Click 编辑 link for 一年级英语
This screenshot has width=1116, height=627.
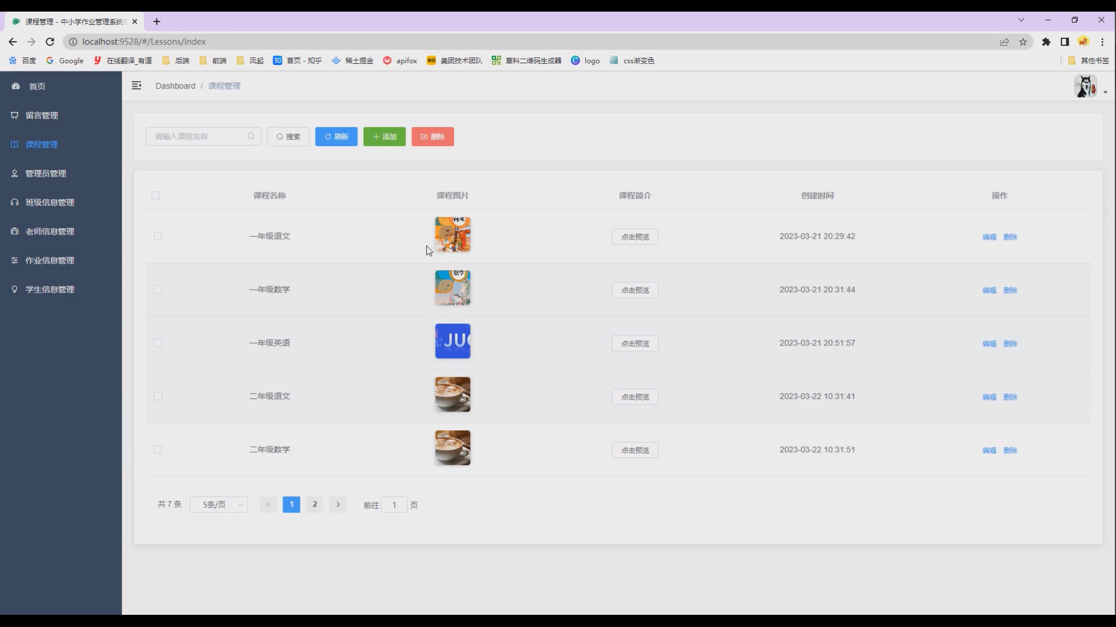click(989, 344)
